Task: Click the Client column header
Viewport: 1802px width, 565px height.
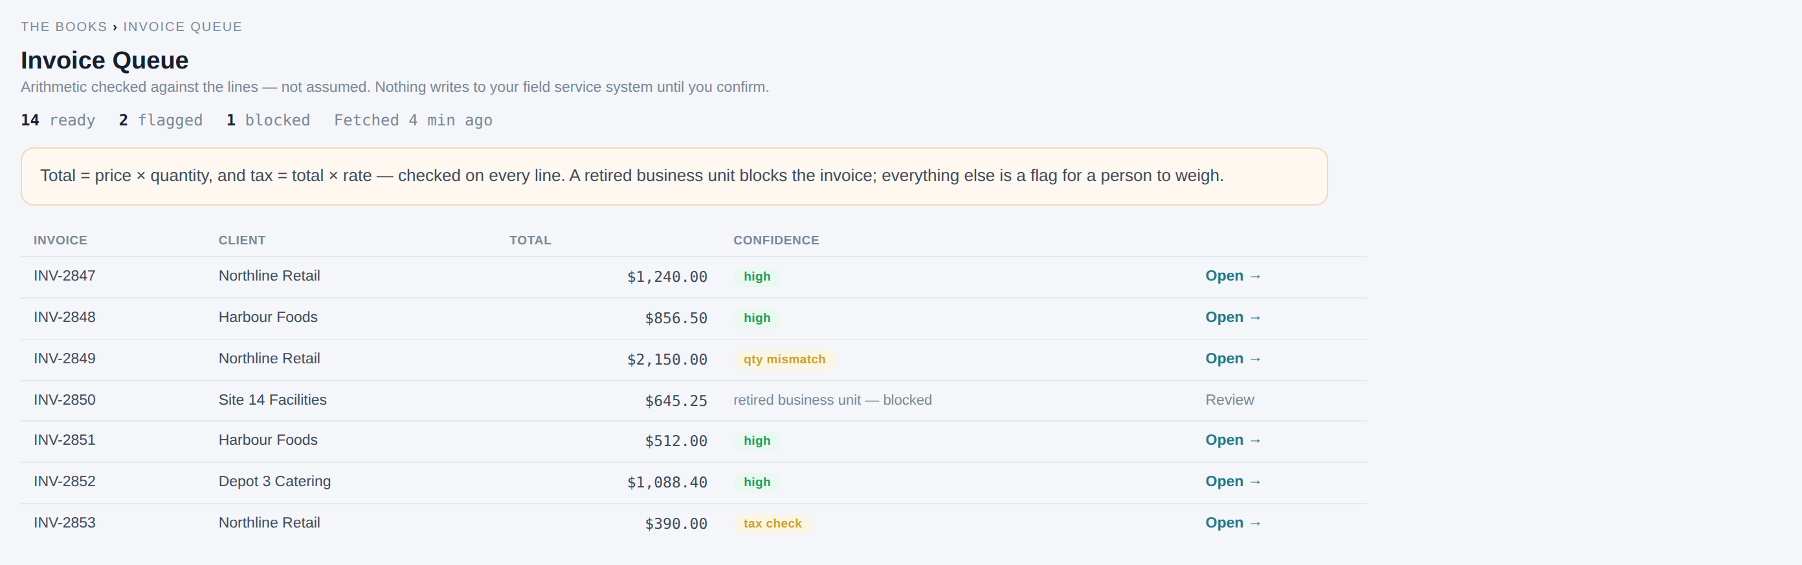Action: (242, 240)
